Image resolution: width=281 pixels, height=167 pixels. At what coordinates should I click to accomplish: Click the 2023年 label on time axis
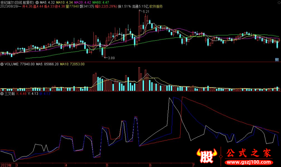[6, 165]
